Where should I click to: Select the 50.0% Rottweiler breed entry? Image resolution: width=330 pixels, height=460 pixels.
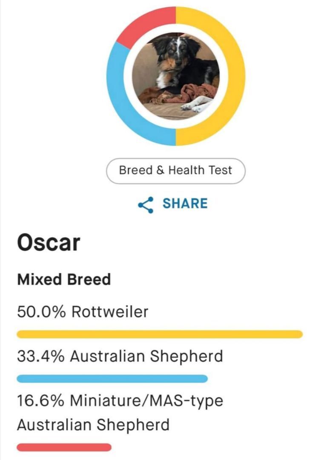(83, 311)
